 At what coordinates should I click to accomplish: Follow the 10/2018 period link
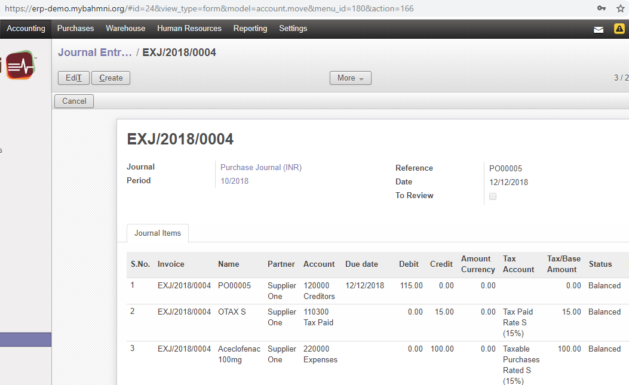pos(234,181)
